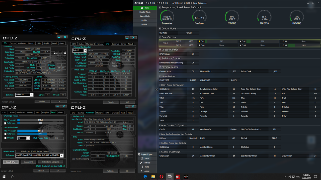Open Opera browser from the taskbar

click(x=162, y=177)
